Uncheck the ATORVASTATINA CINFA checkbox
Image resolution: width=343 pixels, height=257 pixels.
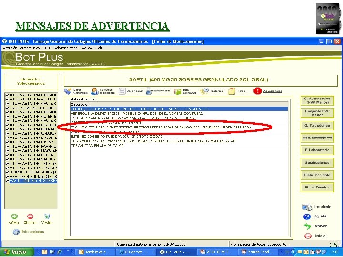click(7, 125)
